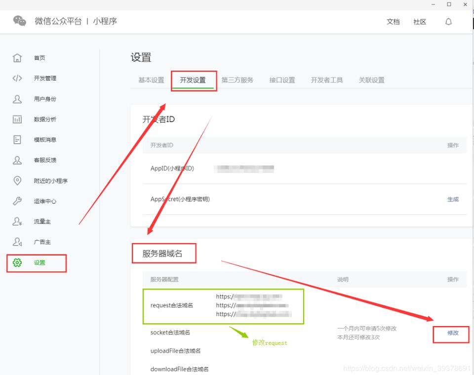
Task: Switch to the 基本设置 tab
Action: [151, 80]
